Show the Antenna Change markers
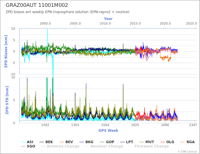Image resolution: width=200 pixels, height=154 pixels. click(60, 146)
